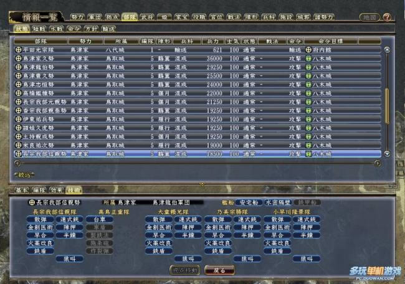Screen dimensions: 405x284
Task: Open the 効果 tab in the lower panel
Action: [56, 191]
